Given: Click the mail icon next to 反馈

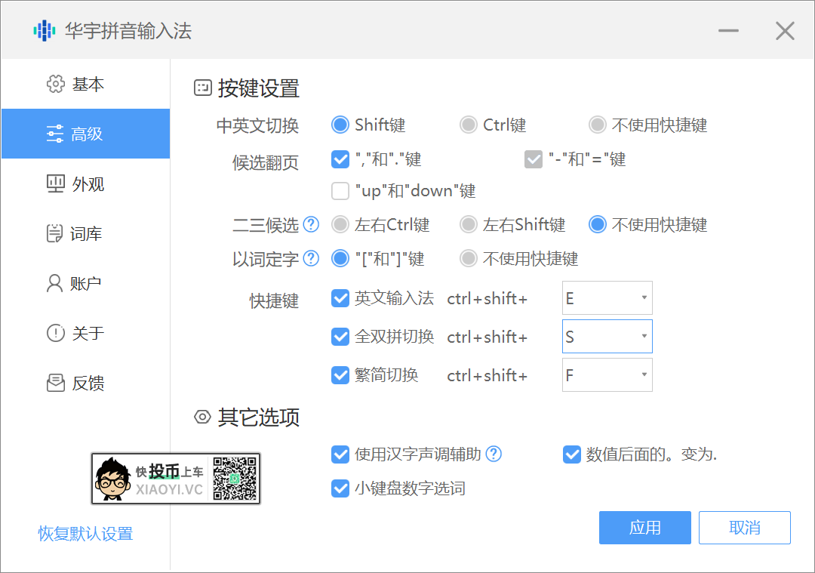Looking at the screenshot, I should [56, 383].
